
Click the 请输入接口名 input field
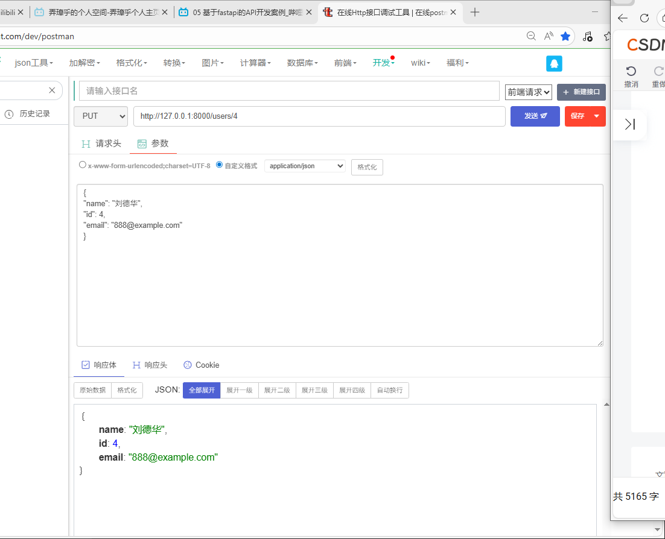coord(289,91)
